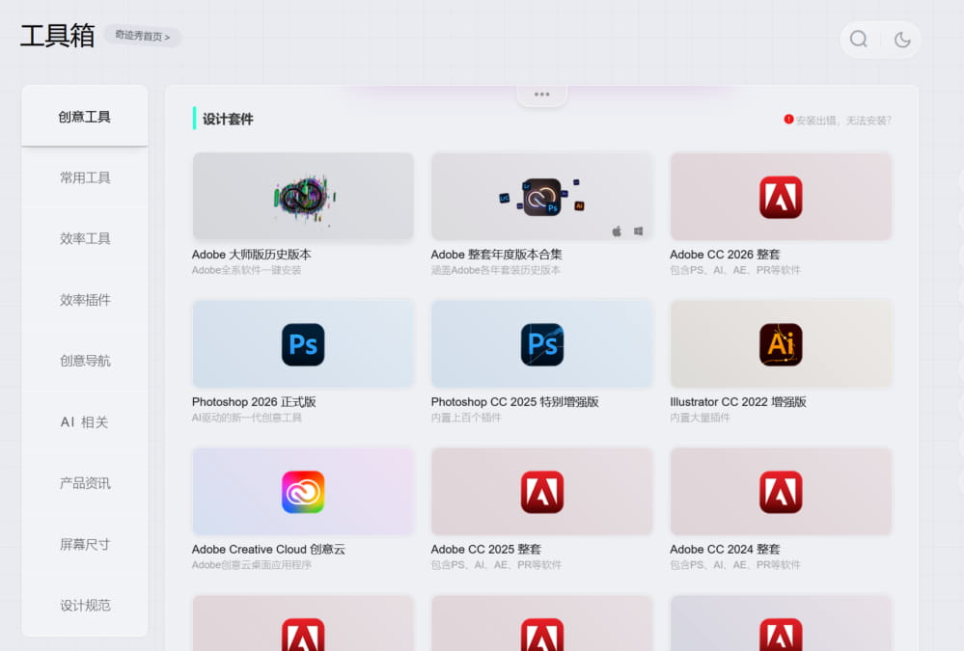Click the AI驱动的新一代创意工具 subtitle

click(x=246, y=418)
